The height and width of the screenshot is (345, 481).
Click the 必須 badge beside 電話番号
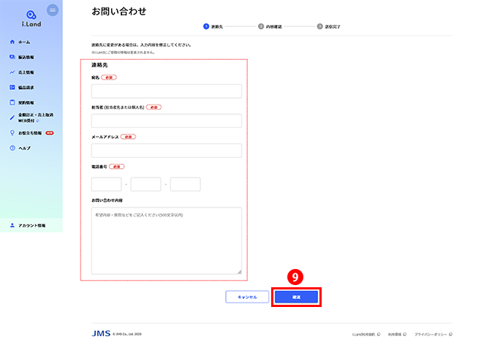tap(116, 167)
